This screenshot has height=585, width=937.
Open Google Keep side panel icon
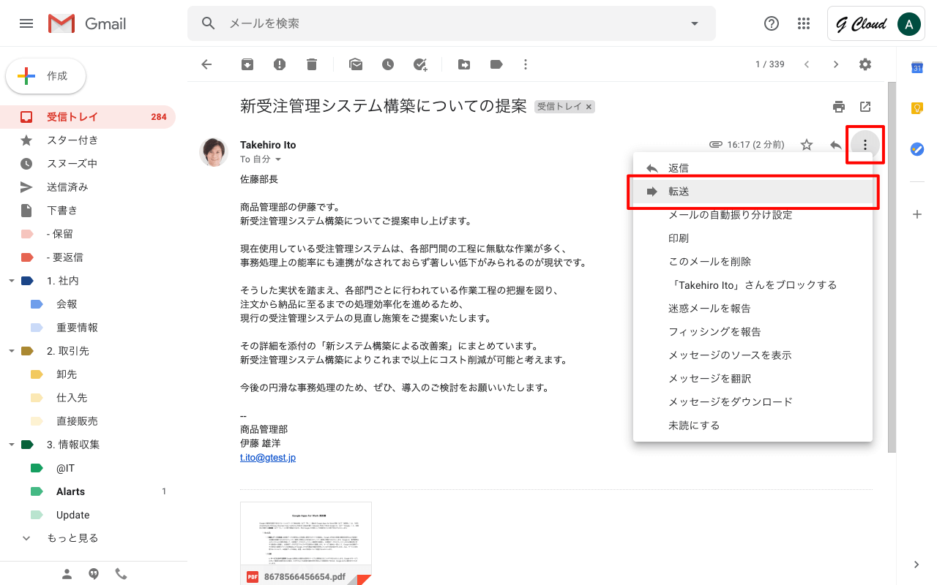point(917,108)
